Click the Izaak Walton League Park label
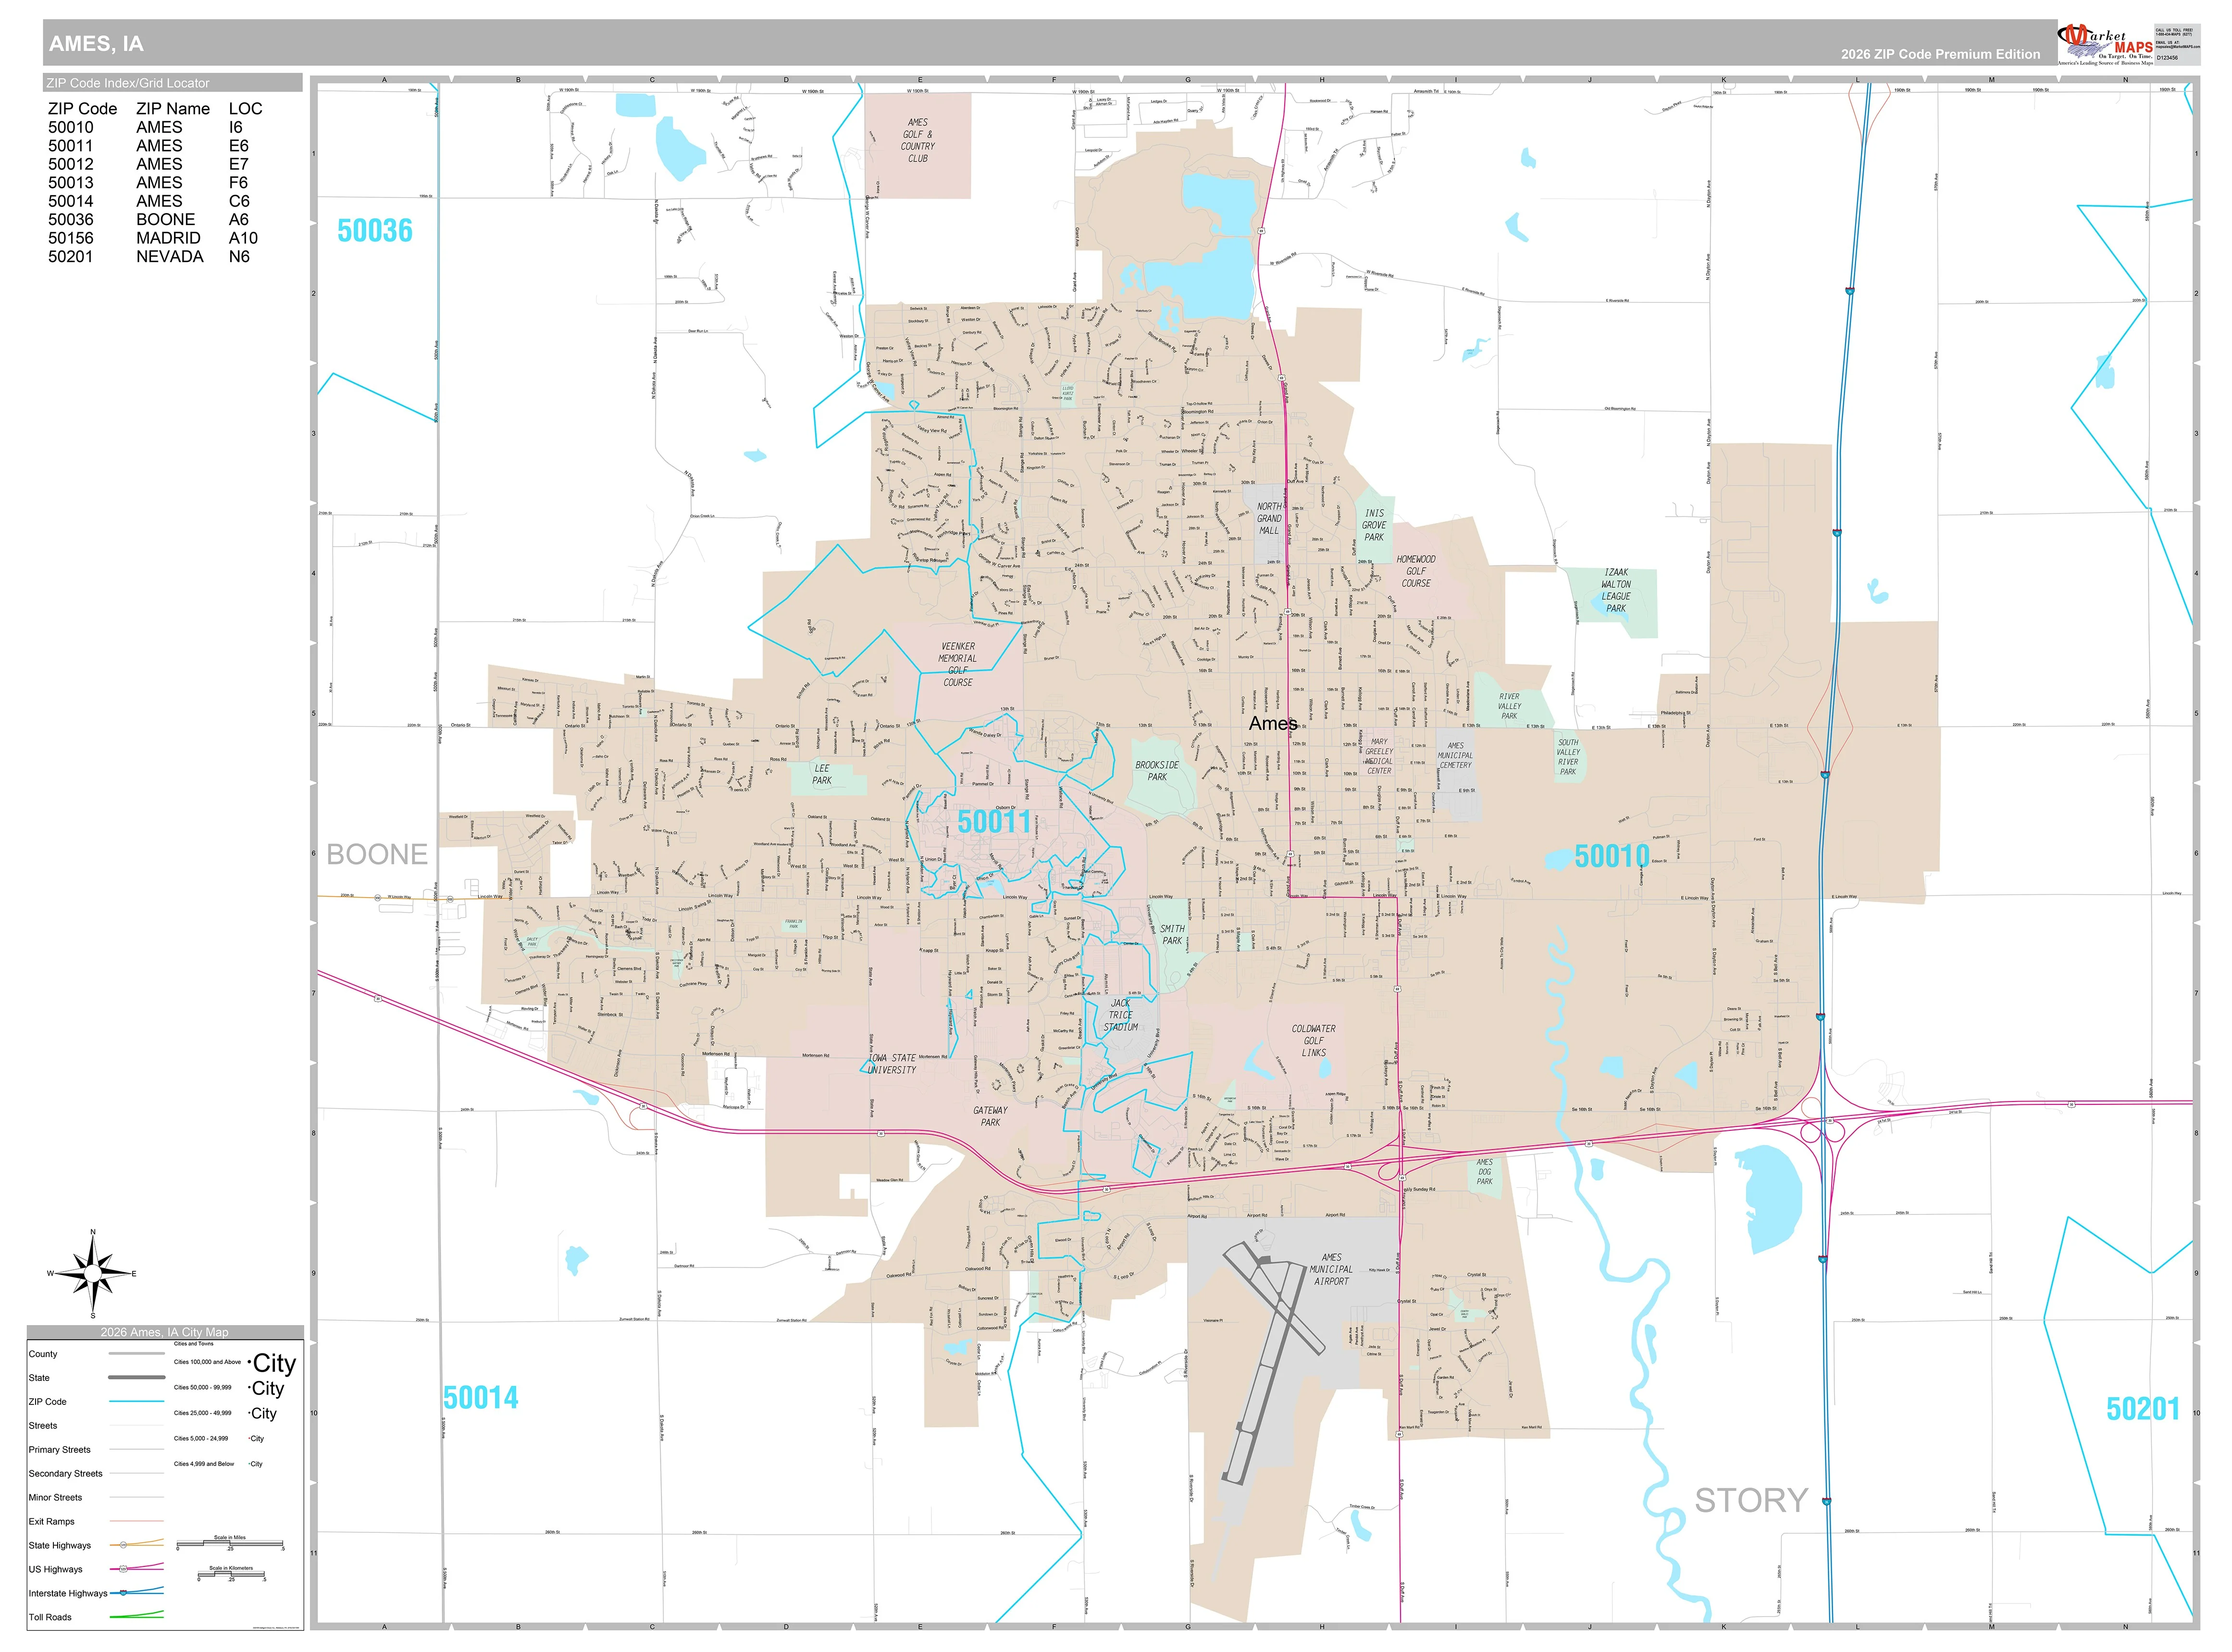This screenshot has height=1652, width=2232. pos(1616,590)
